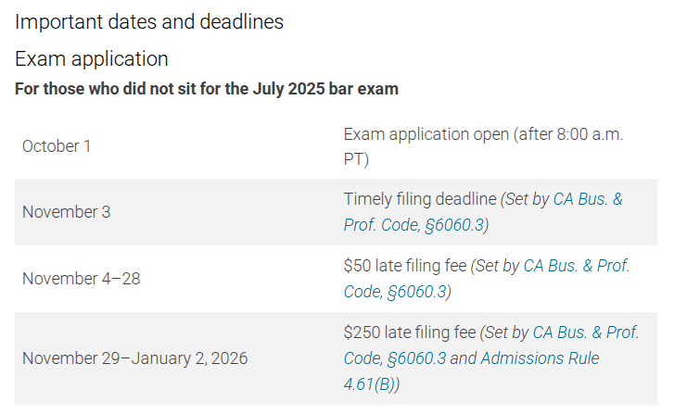The height and width of the screenshot is (414, 700).
Task: Follow the Admissions Rule 4.61(B) link
Action: 540,358
